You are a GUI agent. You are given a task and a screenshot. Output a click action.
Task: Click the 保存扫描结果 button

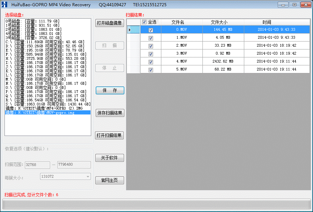[110, 113]
